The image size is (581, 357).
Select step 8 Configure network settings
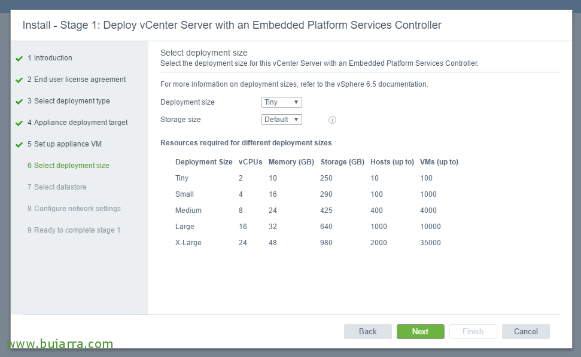pyautogui.click(x=74, y=209)
